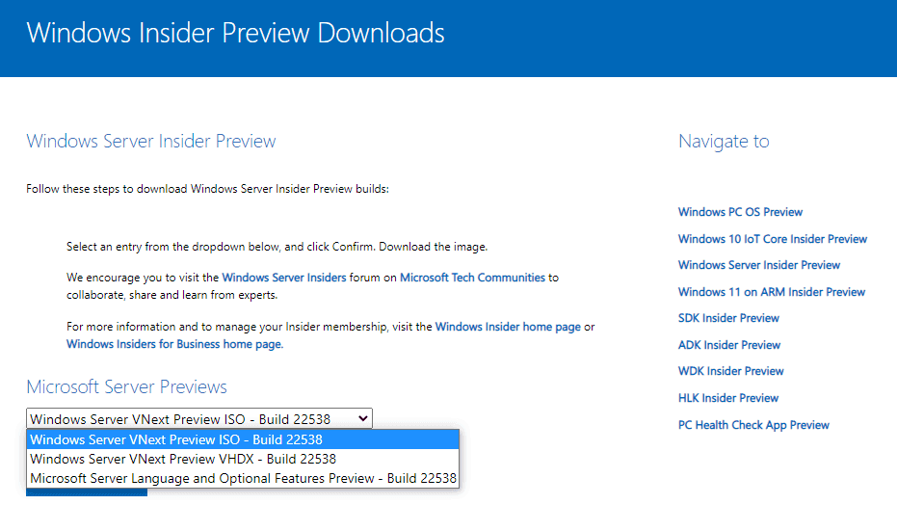Open Windows Insiders for Business home page
The image size is (897, 531).
[174, 344]
